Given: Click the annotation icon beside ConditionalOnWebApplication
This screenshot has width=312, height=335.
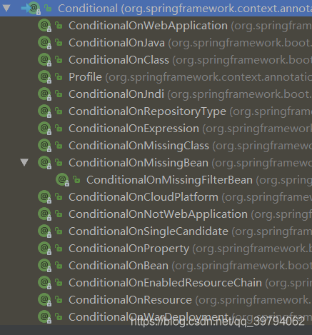Looking at the screenshot, I should click(x=44, y=25).
